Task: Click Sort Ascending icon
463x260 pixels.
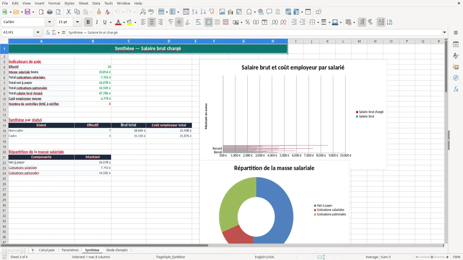Action: (x=195, y=12)
